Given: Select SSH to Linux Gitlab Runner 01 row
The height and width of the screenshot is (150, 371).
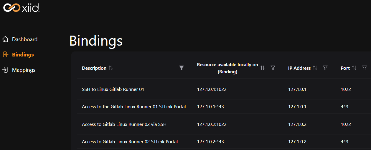Looking at the screenshot, I should tap(113, 89).
